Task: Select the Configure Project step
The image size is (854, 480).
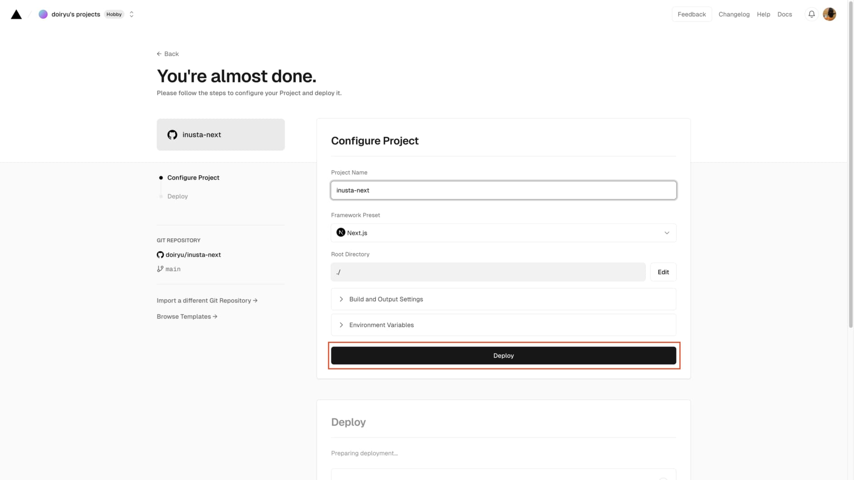Action: tap(193, 178)
